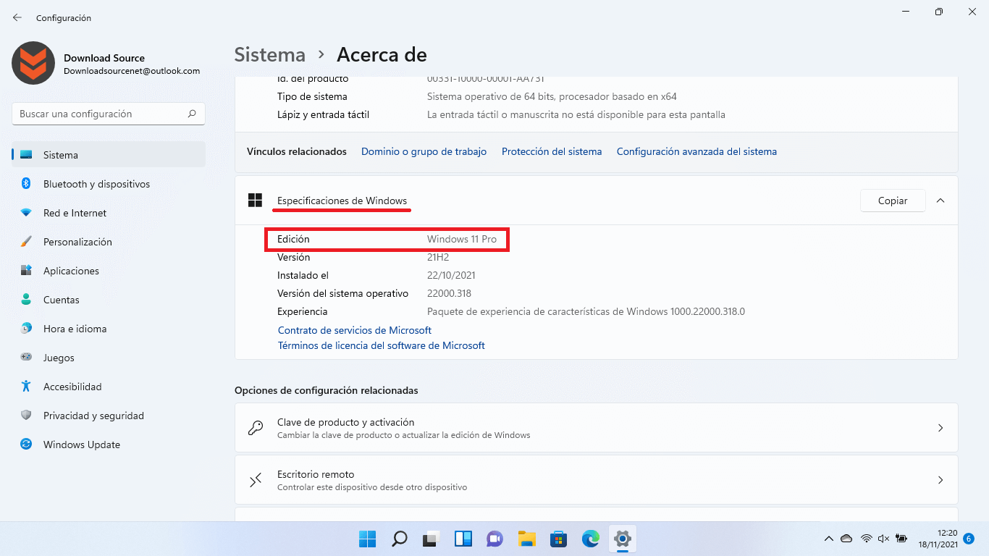Open the notification badge showing 6

(x=969, y=539)
